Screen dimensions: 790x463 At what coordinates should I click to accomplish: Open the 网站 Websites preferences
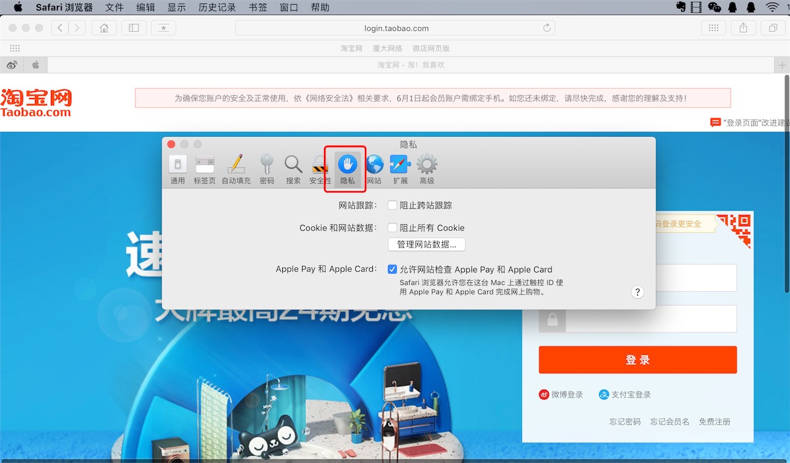pyautogui.click(x=374, y=170)
